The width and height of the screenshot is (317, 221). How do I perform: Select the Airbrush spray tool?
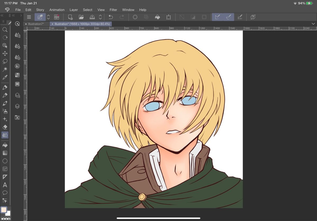pyautogui.click(x=5, y=111)
